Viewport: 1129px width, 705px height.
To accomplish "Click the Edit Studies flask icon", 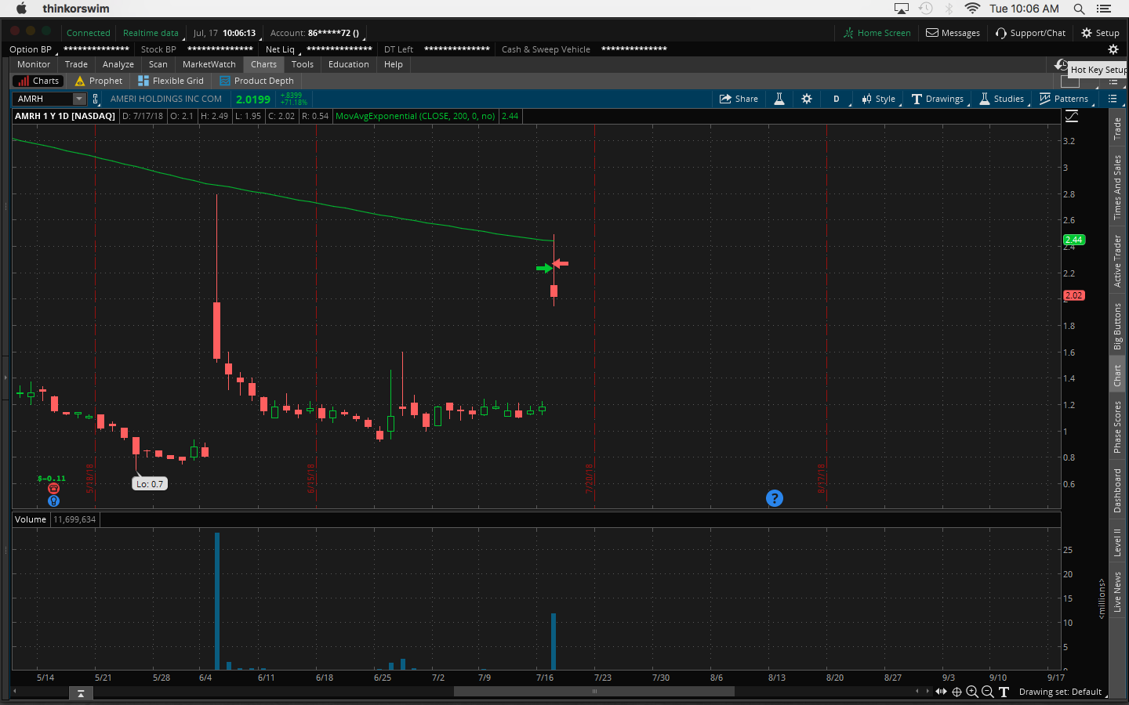I will pyautogui.click(x=779, y=99).
